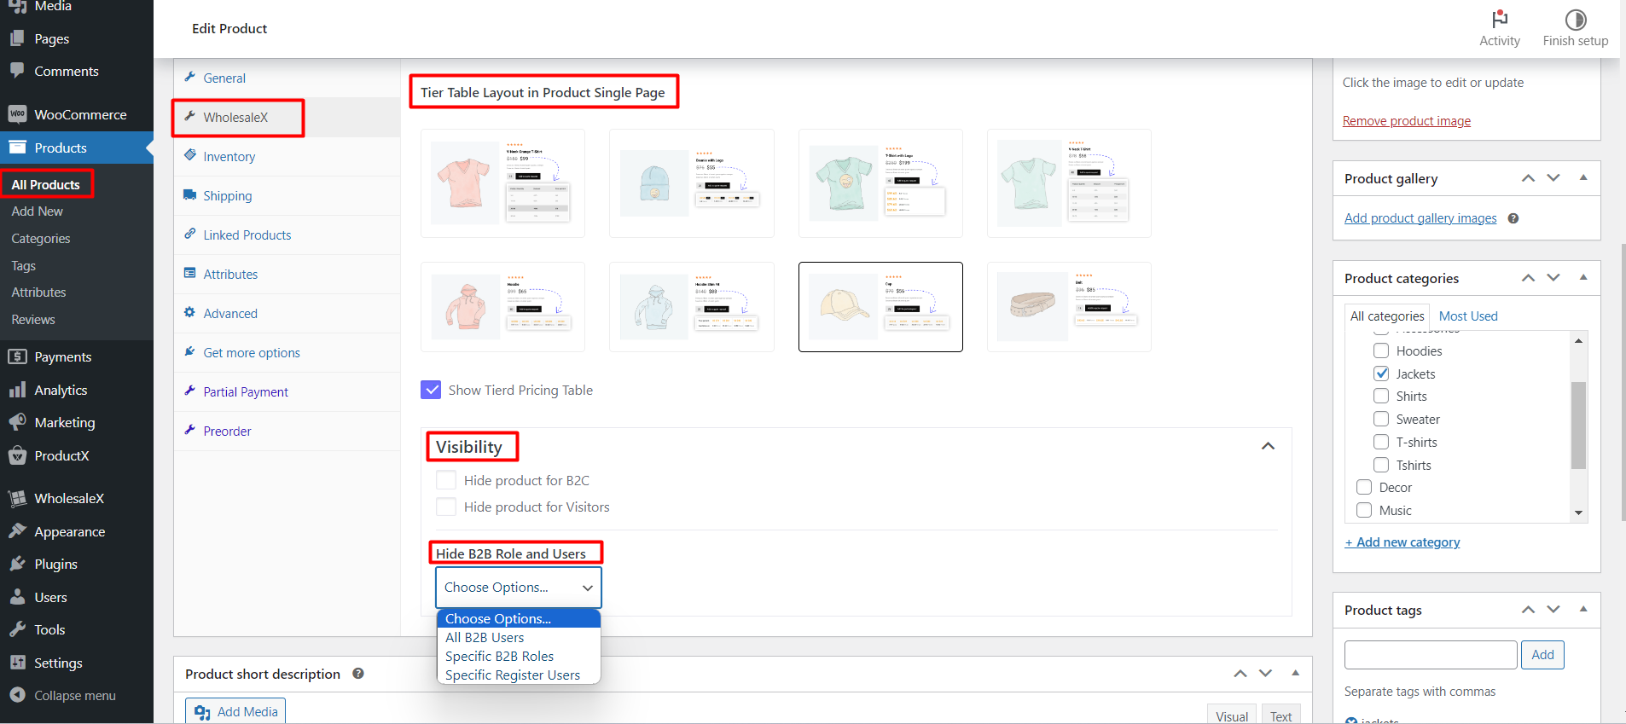Open the WholesaleX product data tab
This screenshot has width=1626, height=724.
click(287, 117)
